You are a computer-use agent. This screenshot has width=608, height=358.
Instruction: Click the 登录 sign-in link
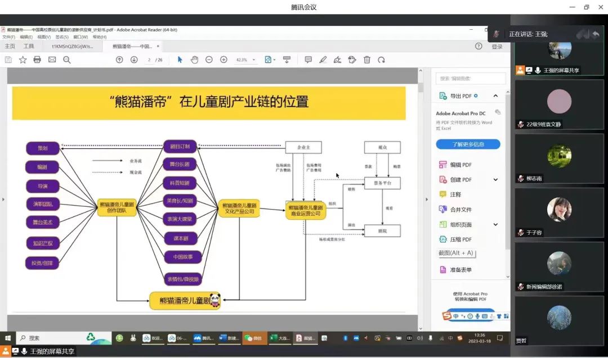tap(497, 47)
